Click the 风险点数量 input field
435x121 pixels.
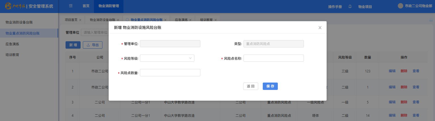click(x=170, y=73)
